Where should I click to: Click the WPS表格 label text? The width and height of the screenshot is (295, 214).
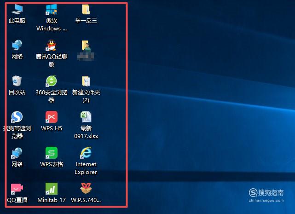tap(52, 164)
